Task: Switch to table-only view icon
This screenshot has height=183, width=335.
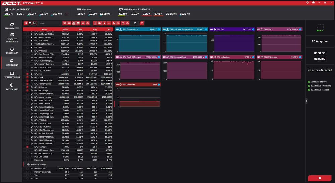Action: (30, 23)
